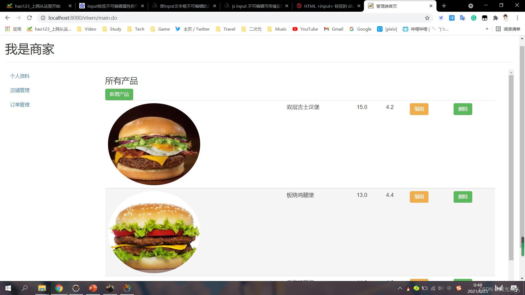Switch to HTML input 标签 tab

(328, 6)
